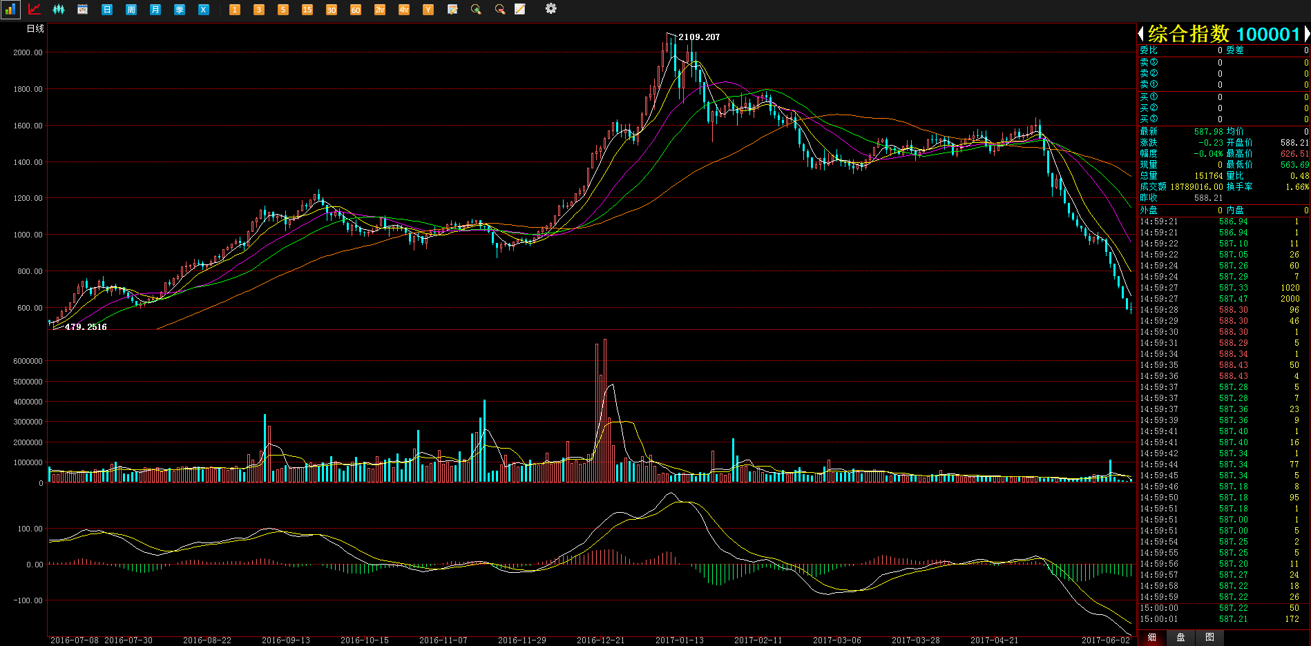Open the notepad edit icon
The image size is (1311, 646).
tap(520, 9)
